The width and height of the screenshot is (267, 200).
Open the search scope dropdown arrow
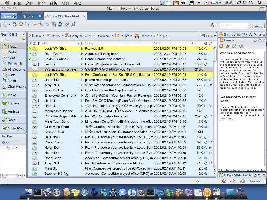pyautogui.click(x=216, y=25)
